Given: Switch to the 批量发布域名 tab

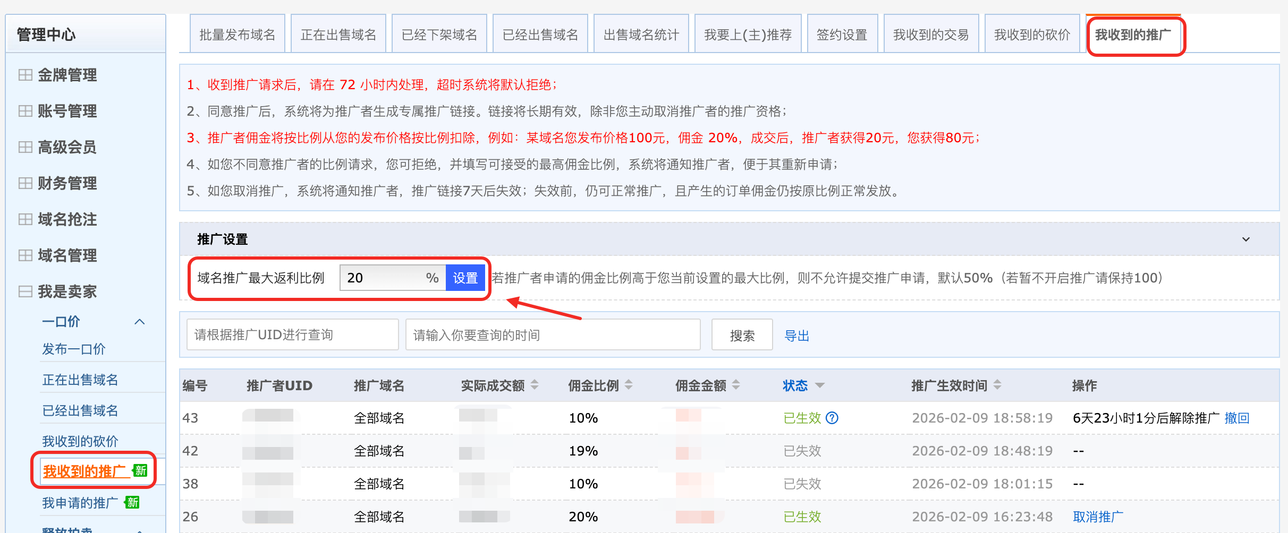Looking at the screenshot, I should tap(237, 35).
